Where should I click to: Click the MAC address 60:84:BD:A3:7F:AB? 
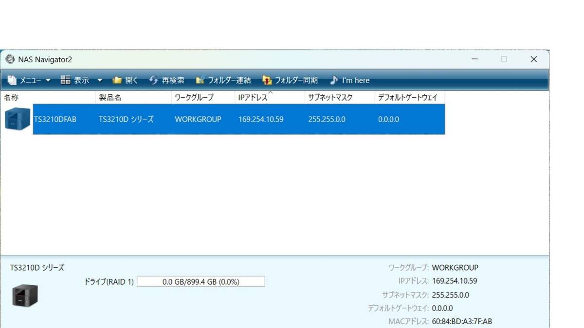[x=462, y=322]
